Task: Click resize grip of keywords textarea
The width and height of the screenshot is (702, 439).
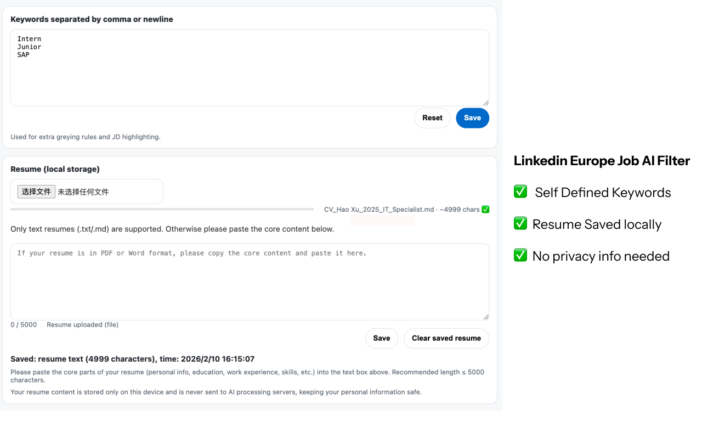Action: (x=486, y=102)
